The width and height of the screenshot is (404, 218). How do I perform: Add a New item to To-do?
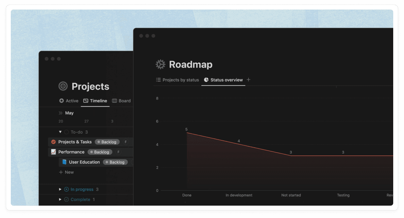(66, 172)
